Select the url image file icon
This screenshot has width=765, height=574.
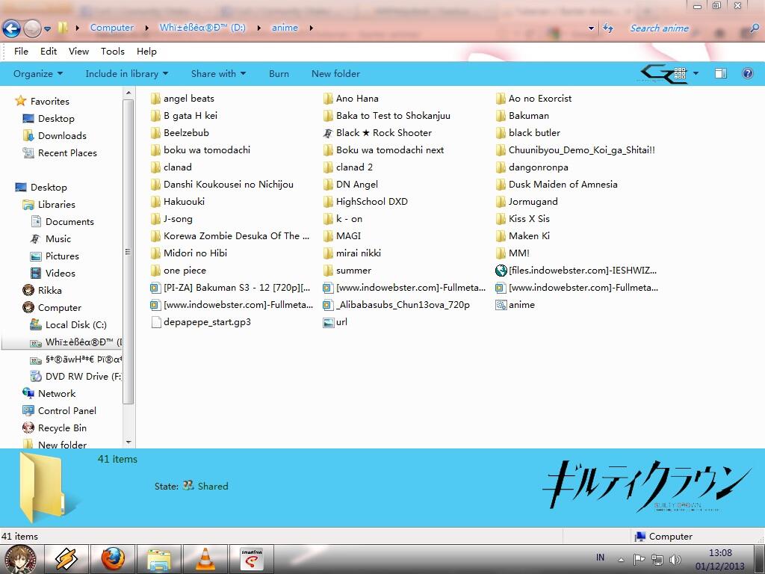point(328,322)
